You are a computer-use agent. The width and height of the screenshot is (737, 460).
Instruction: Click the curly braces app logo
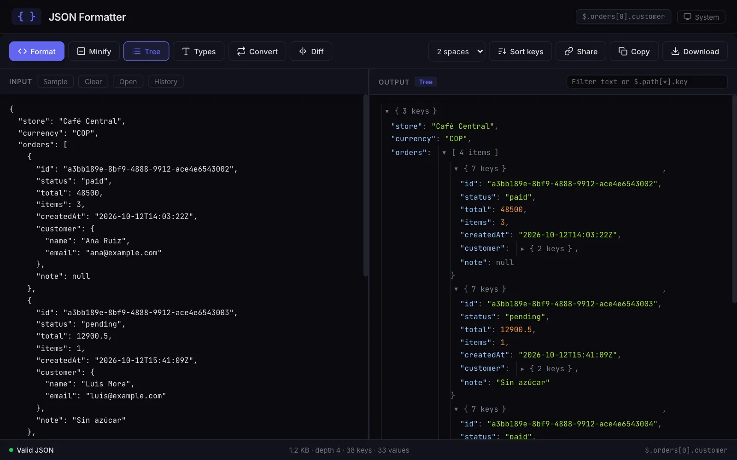pos(26,17)
